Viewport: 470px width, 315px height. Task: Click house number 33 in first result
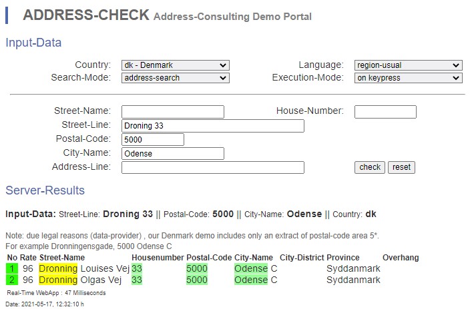pos(138,268)
